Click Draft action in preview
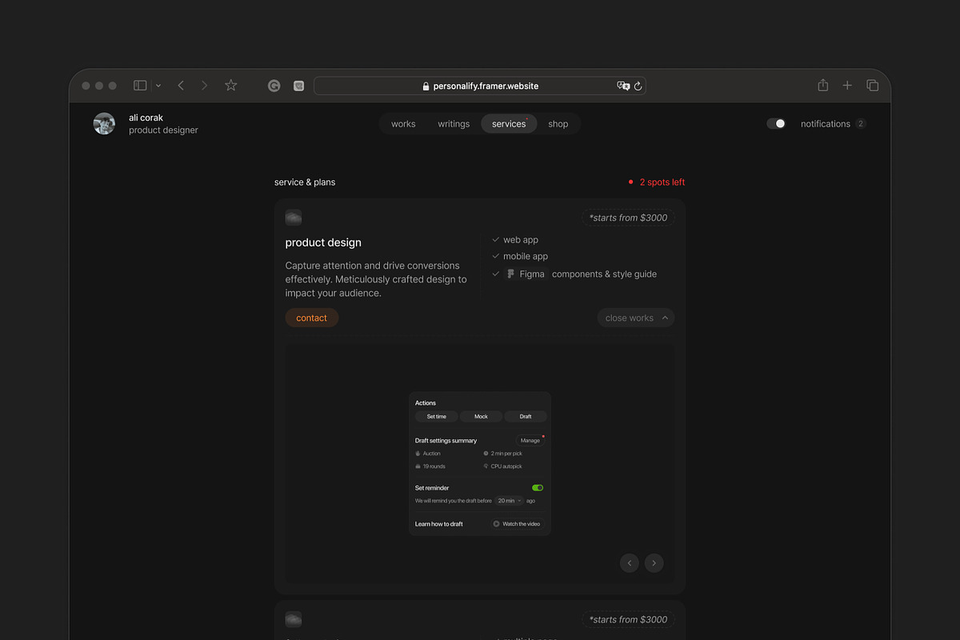 click(526, 417)
